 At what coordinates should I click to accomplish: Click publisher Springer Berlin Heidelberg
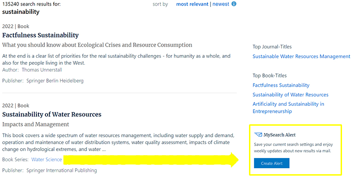(x=55, y=81)
